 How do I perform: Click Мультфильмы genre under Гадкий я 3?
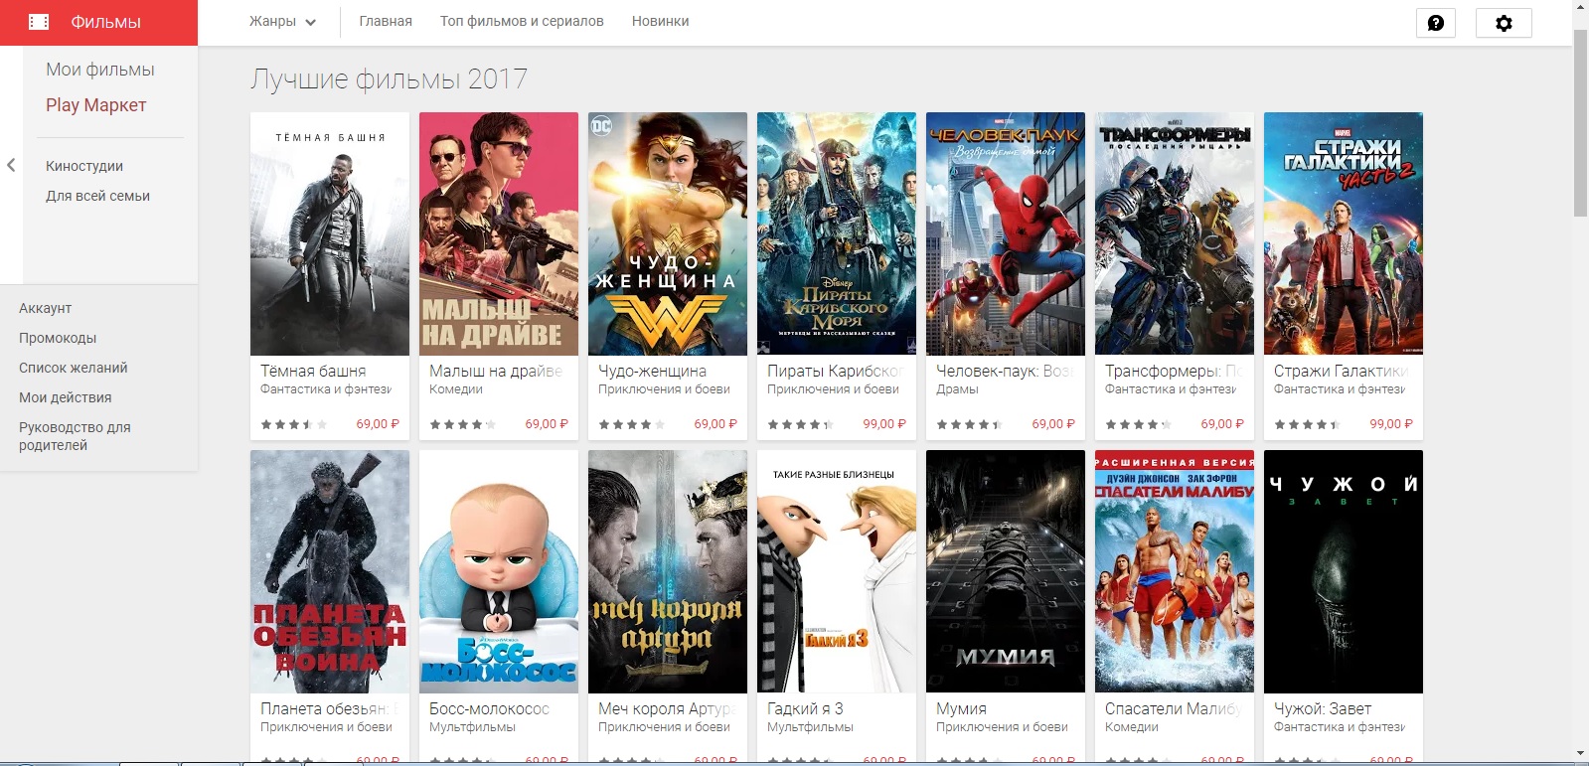[x=810, y=727]
